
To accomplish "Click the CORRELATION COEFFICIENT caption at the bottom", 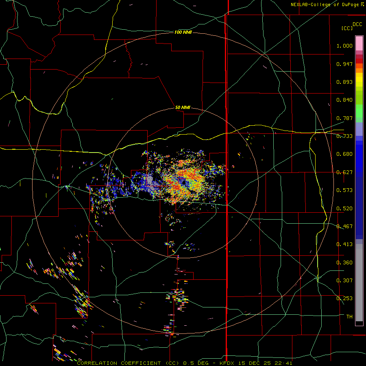I will tap(184, 363).
